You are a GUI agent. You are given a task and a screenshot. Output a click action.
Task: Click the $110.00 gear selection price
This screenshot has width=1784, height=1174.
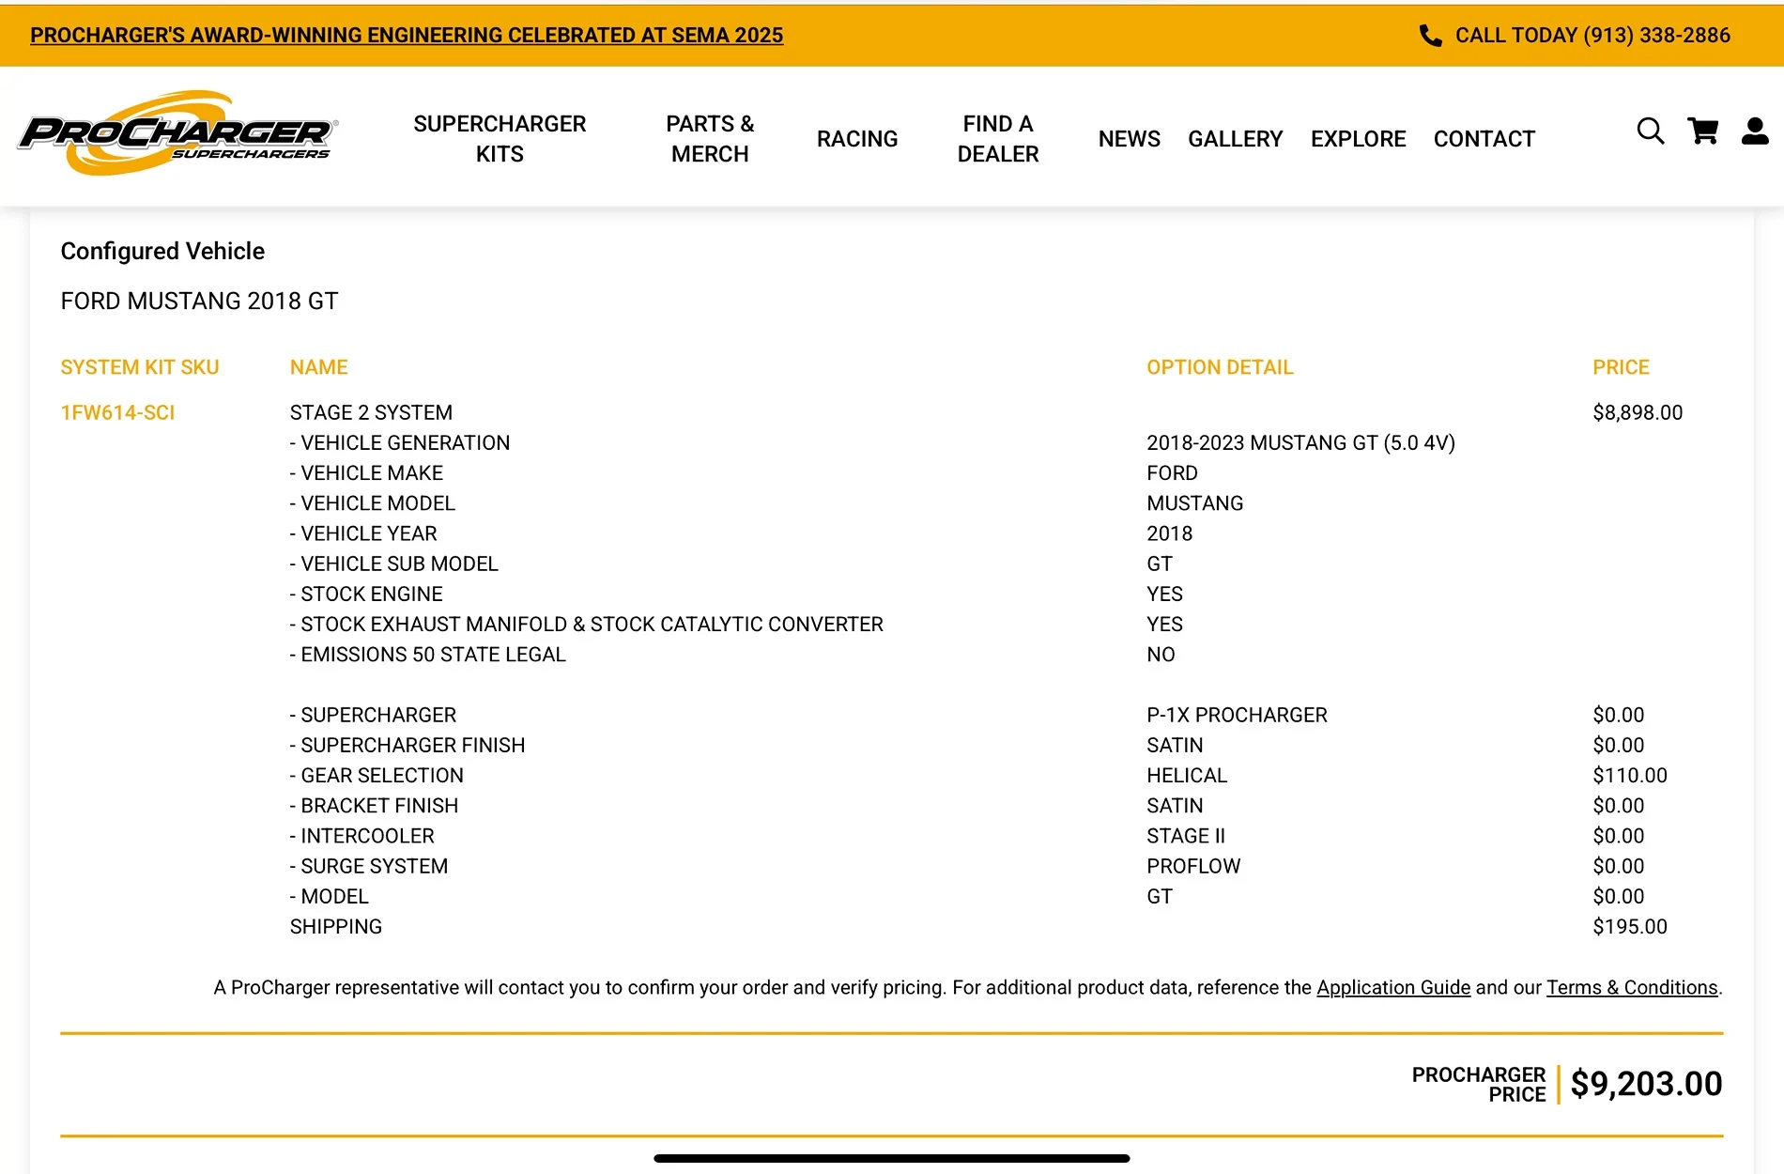(1630, 776)
